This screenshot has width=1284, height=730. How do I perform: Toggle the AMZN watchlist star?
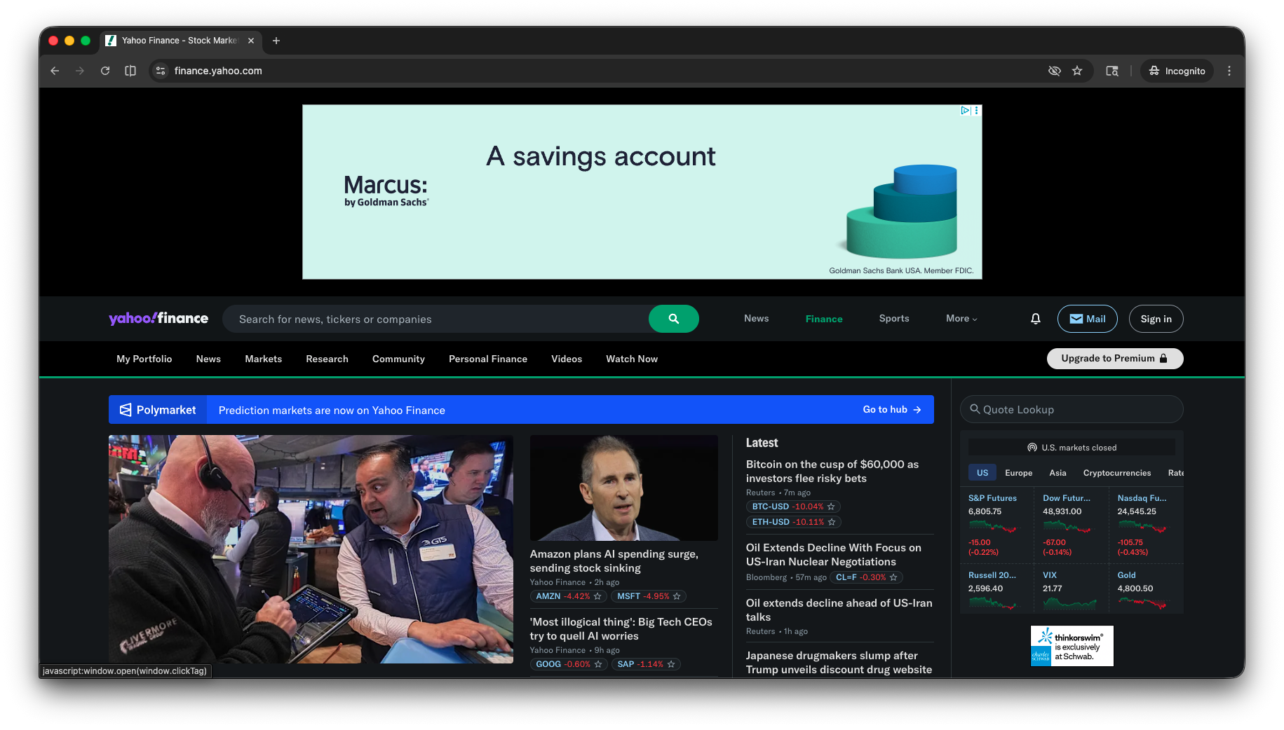coord(598,596)
